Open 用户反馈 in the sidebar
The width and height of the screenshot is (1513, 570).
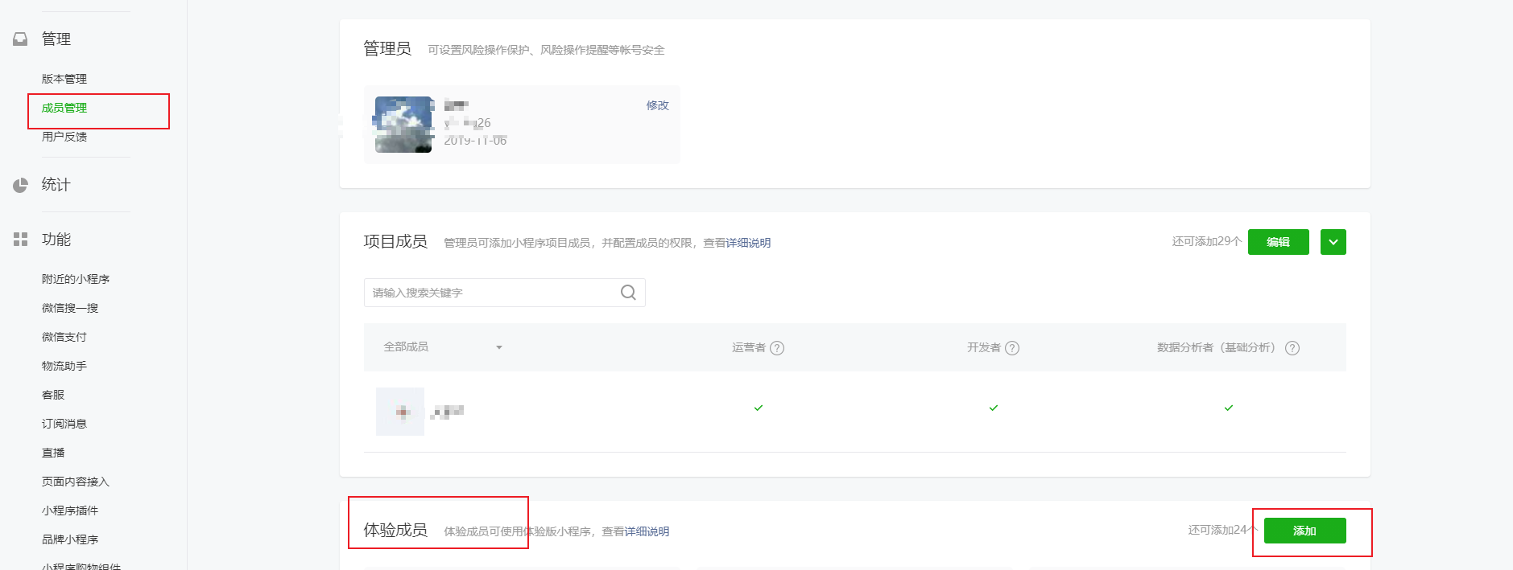click(x=64, y=137)
